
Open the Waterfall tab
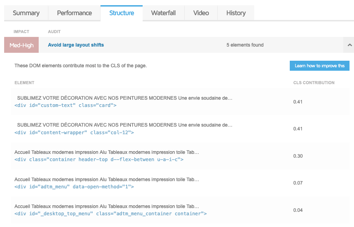pos(163,13)
